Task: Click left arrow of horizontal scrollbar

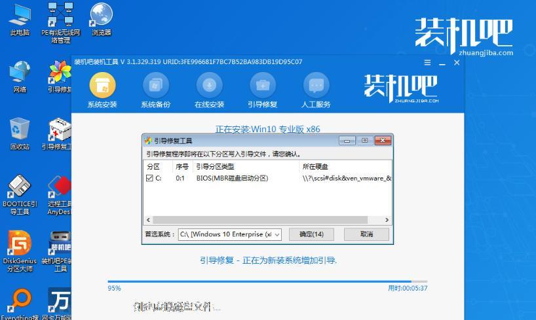Action: click(x=148, y=220)
